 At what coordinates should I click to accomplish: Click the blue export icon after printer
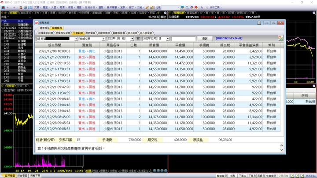30,7
